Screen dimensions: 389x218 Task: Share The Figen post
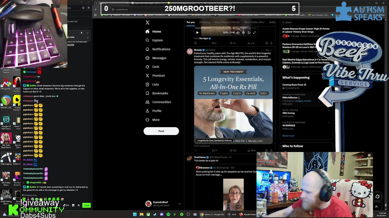tap(271, 43)
